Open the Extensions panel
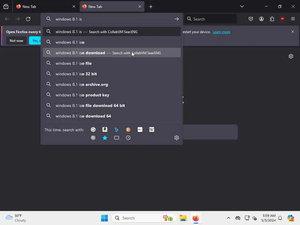Viewport: 300px width, 225px height. coord(272,19)
